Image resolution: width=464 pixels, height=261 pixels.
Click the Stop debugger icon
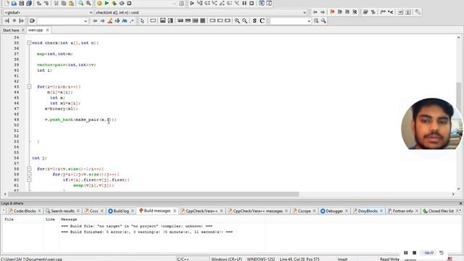pos(252,3)
